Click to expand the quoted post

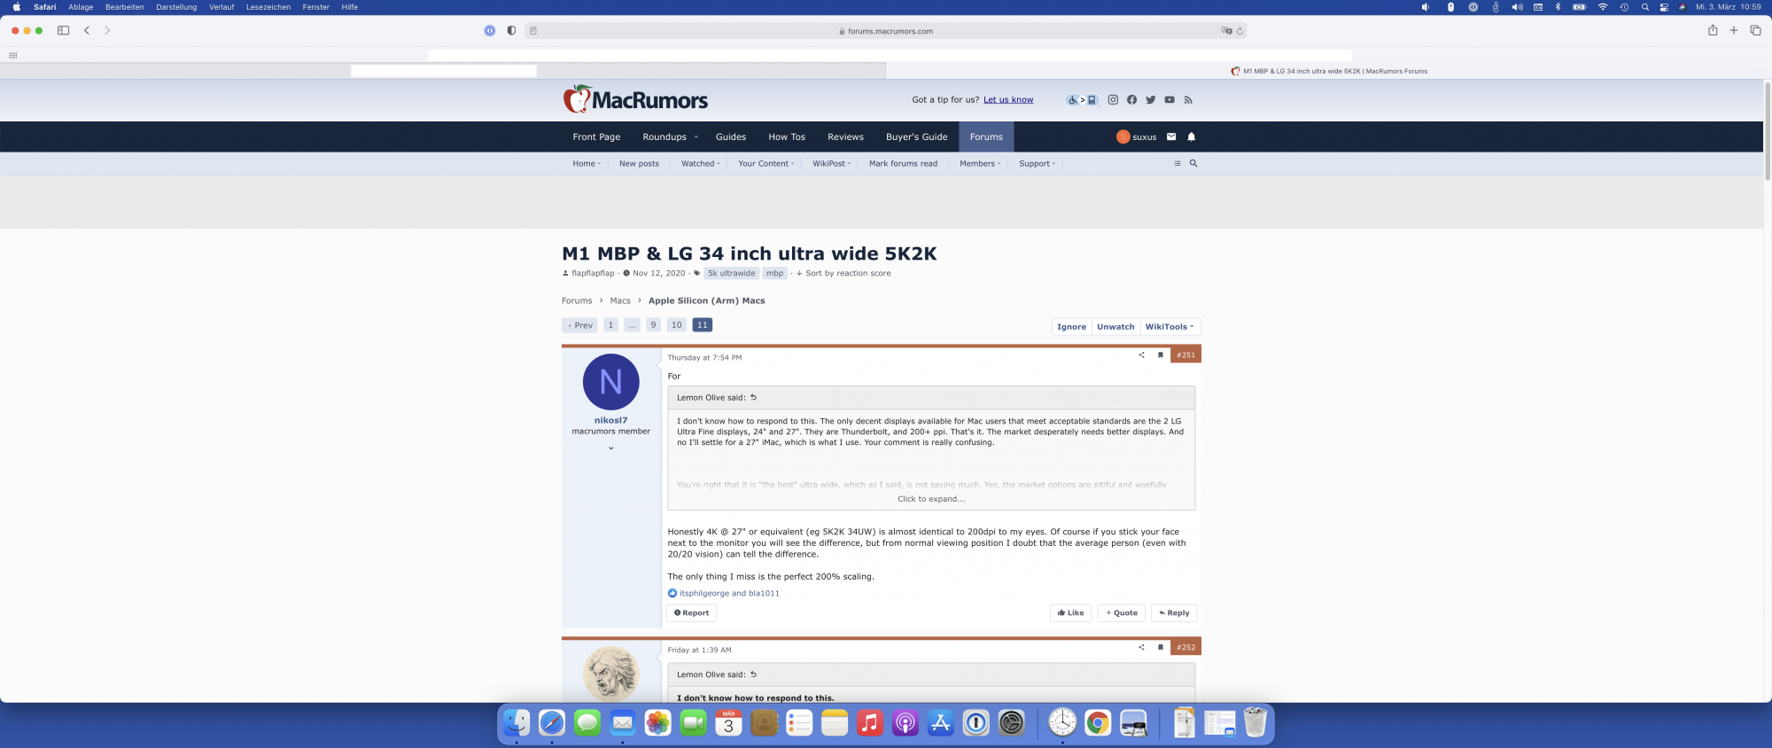coord(931,499)
